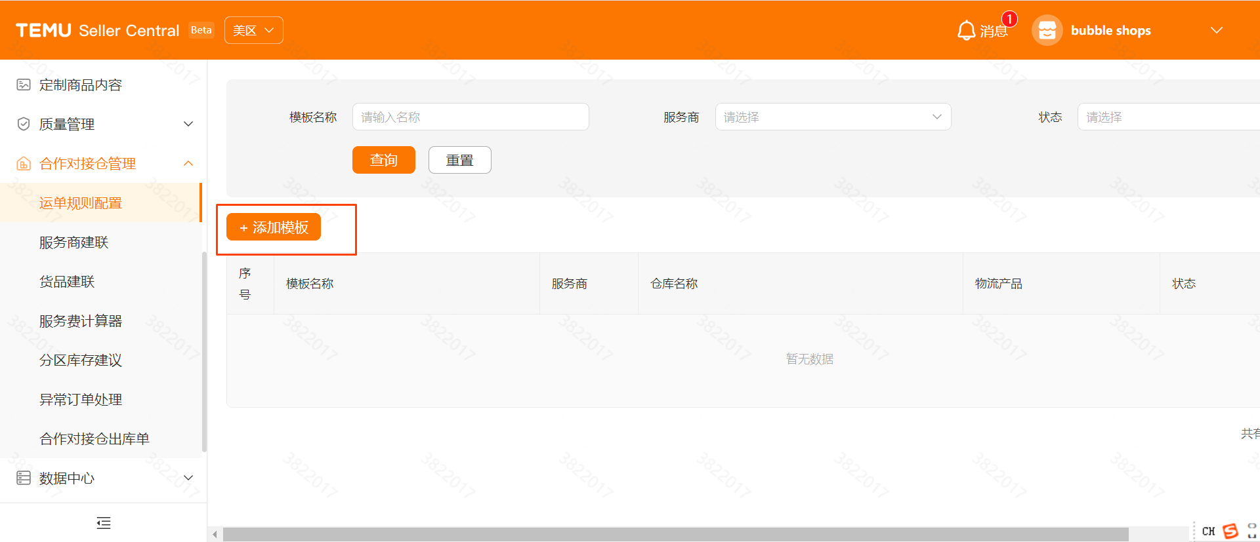Click the 定制商品内容 sidebar icon
1260x542 pixels.
point(24,85)
